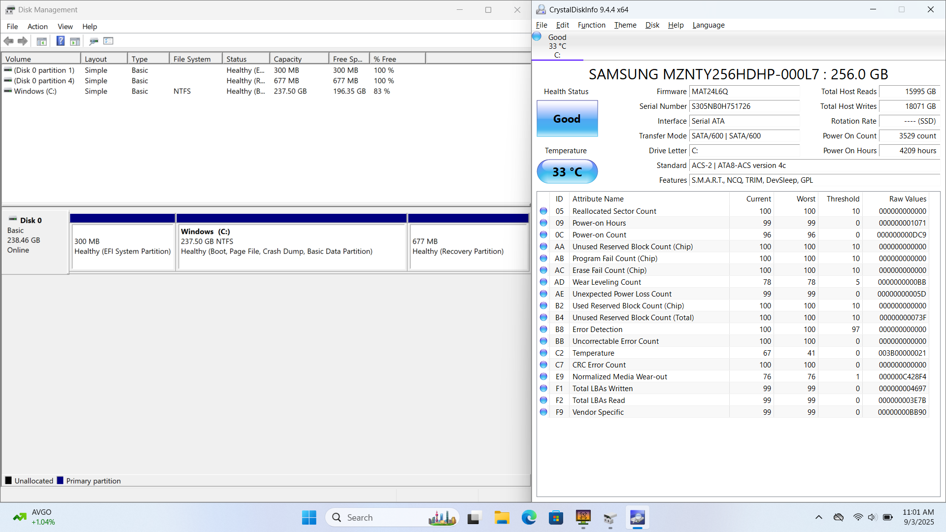The height and width of the screenshot is (532, 946).
Task: Click status orb for CRC Error Count
Action: [543, 365]
